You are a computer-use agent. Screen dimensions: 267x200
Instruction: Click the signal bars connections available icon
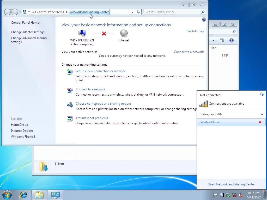204,104
